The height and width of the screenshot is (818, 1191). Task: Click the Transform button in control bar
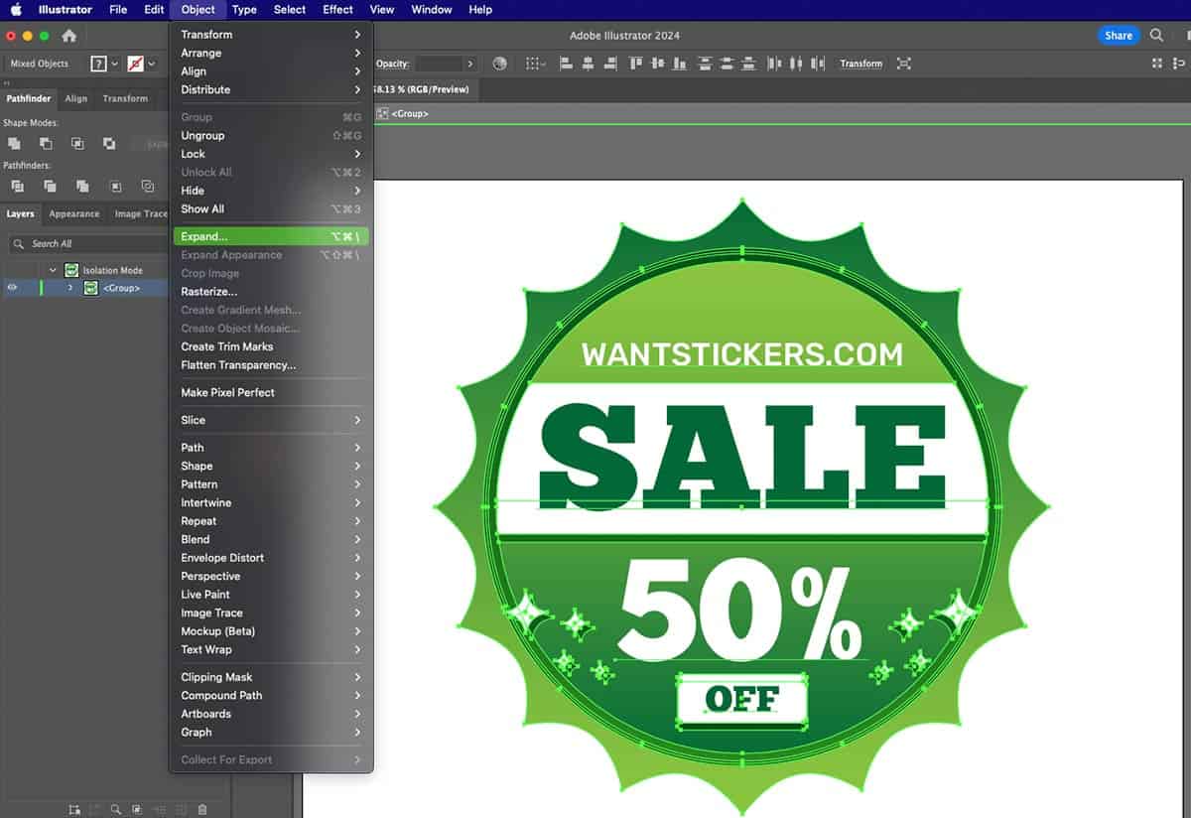pyautogui.click(x=860, y=64)
